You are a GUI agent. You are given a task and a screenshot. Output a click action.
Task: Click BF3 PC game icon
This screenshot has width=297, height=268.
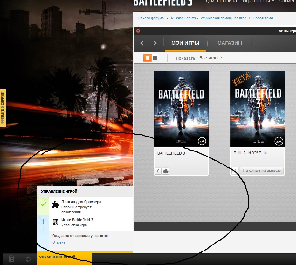[55, 222]
